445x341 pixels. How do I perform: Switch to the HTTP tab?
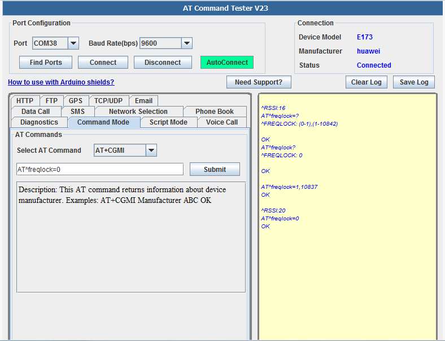(25, 101)
